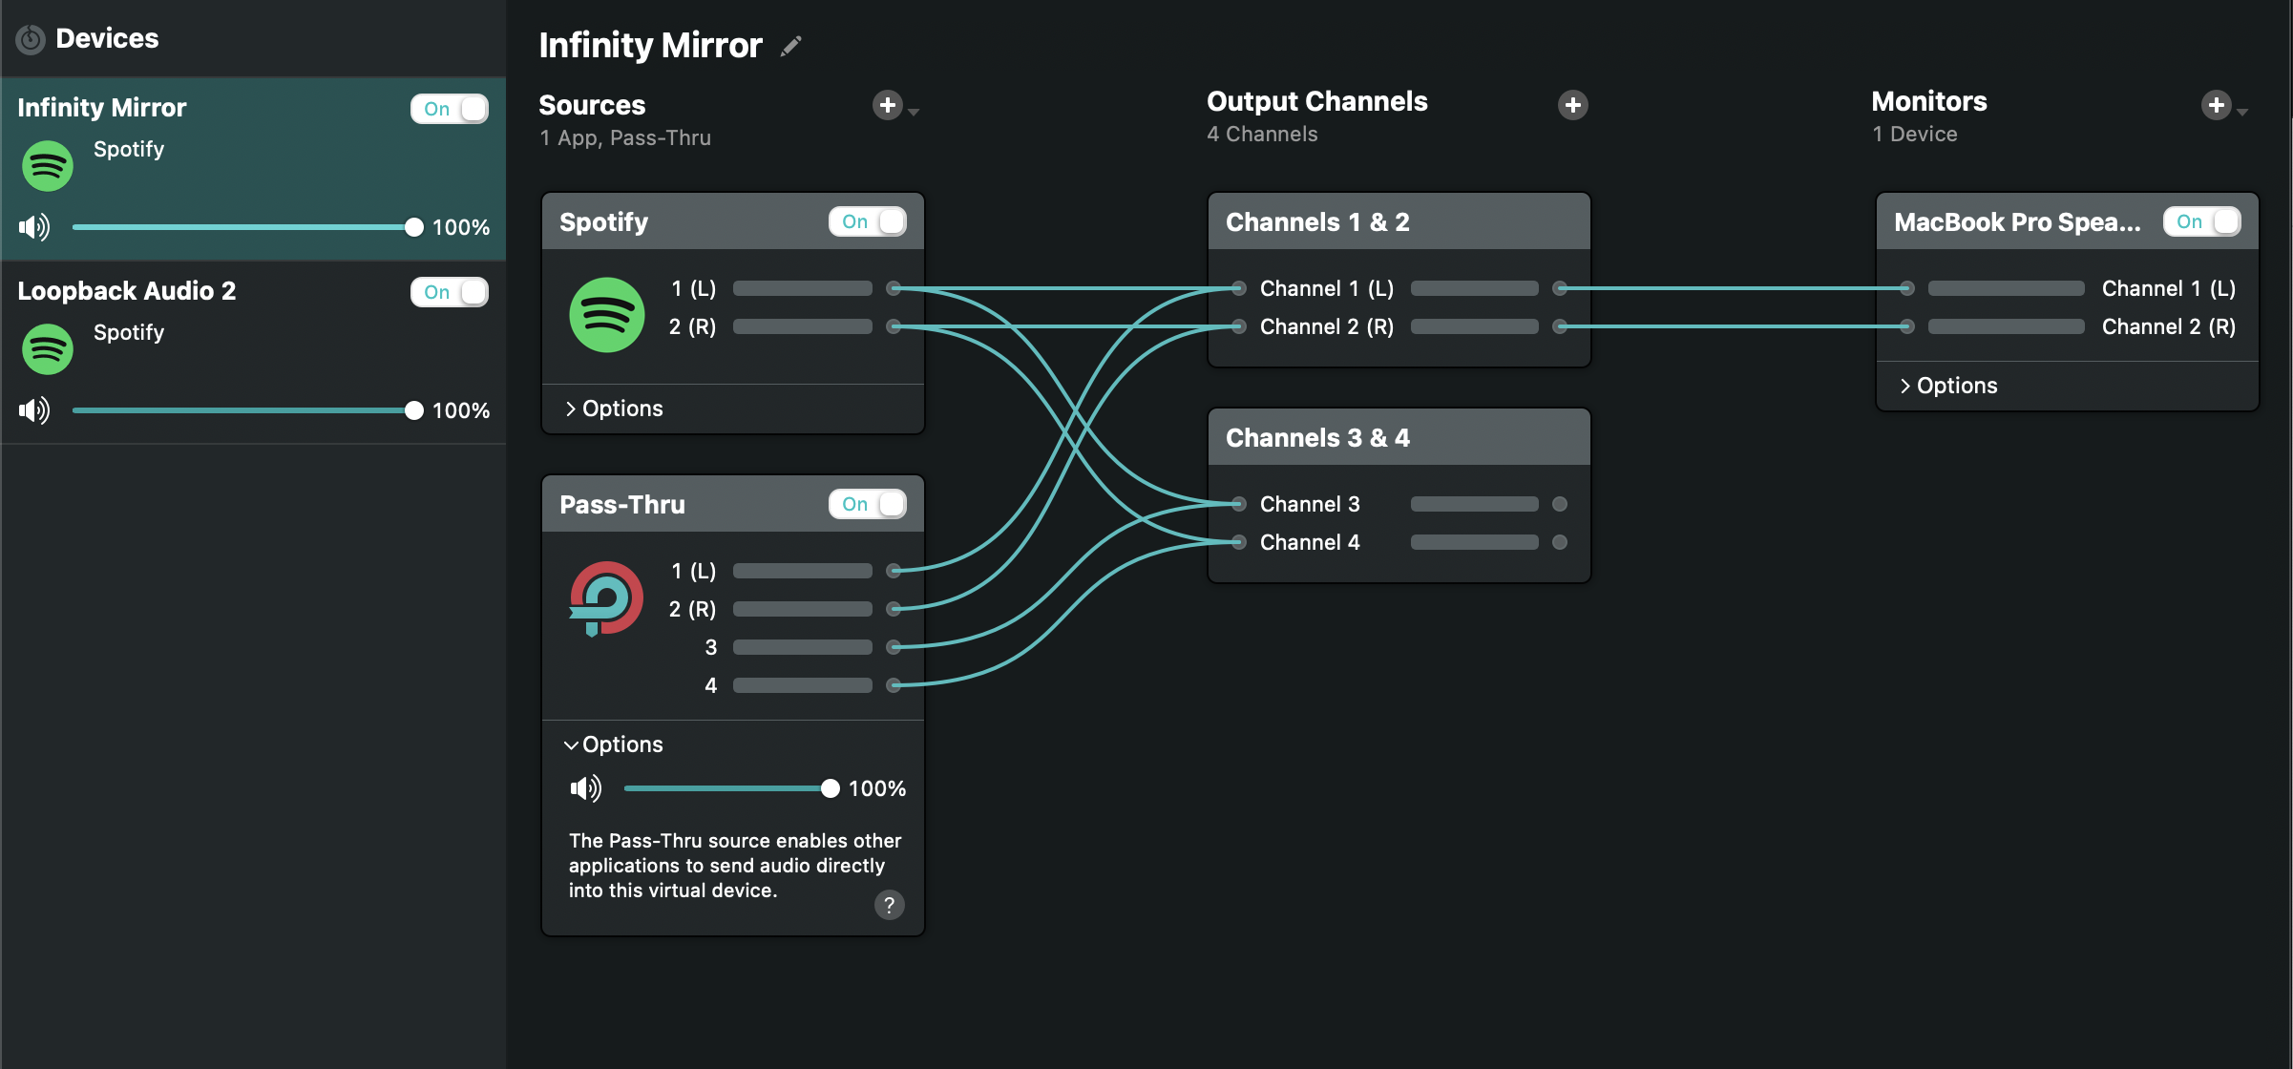2293x1069 pixels.
Task: Add an output channel with plus icon
Action: (x=1572, y=105)
